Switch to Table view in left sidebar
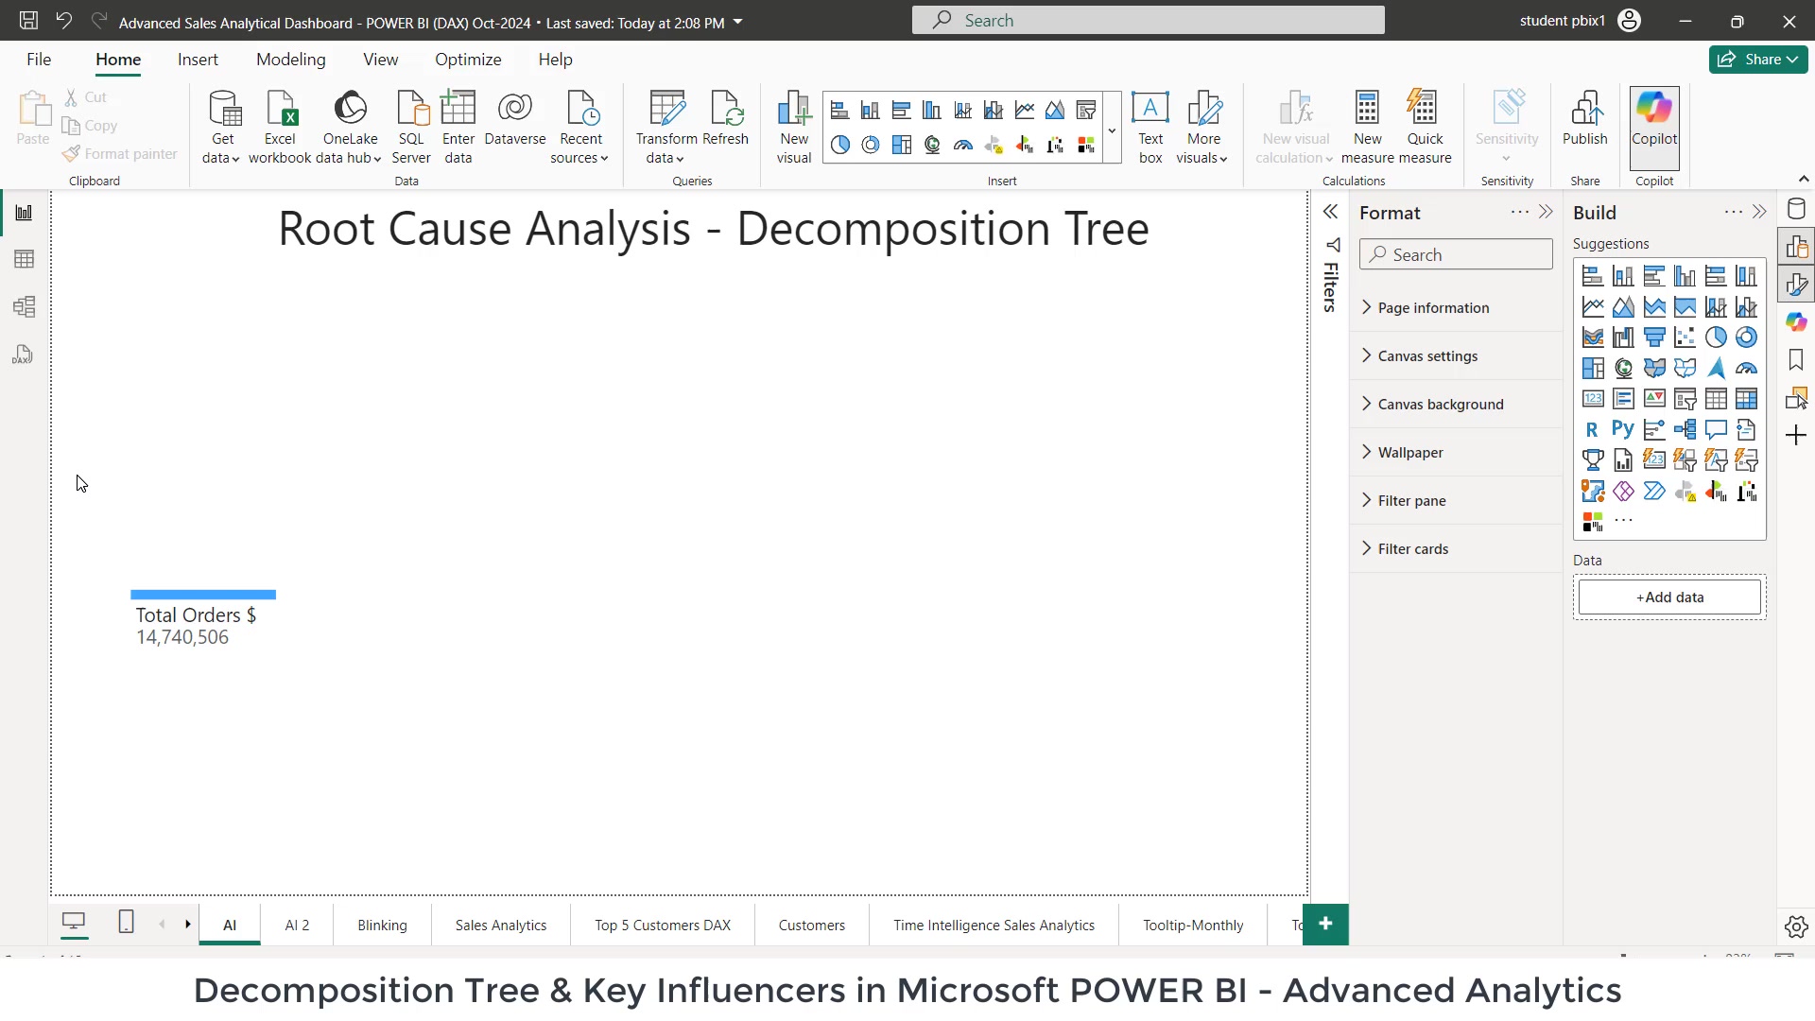 coord(24,259)
